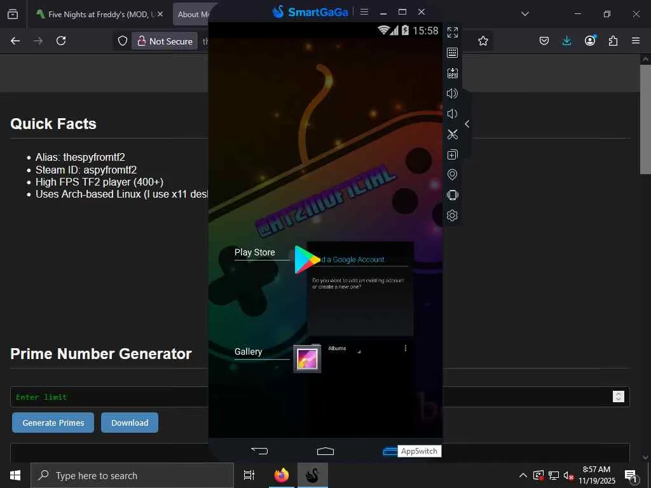Screen dimensions: 651x488
Task: Go forward in the browser
Action: [x=38, y=41]
